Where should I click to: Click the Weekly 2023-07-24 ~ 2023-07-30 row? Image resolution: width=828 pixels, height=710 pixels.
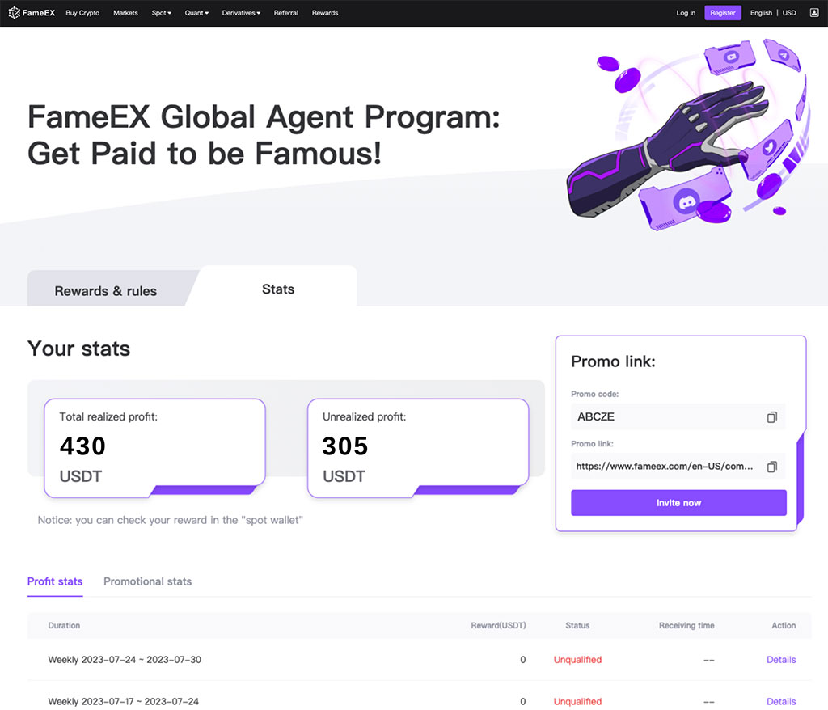click(x=420, y=660)
